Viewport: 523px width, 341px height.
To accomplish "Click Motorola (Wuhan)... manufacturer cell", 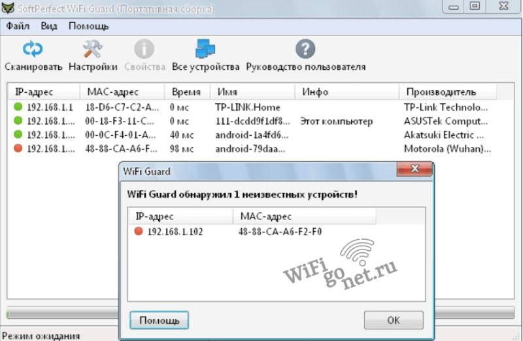I will click(447, 149).
